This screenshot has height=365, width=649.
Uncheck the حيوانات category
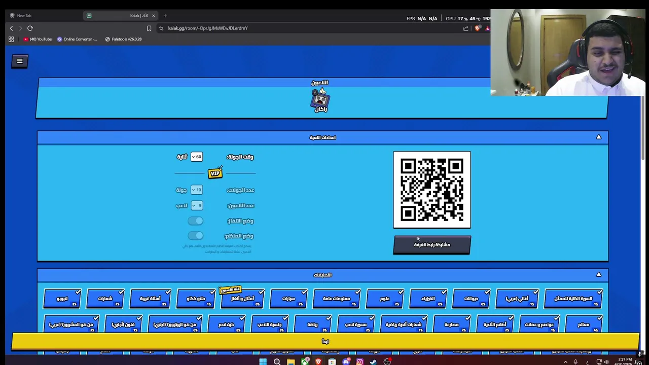tap(471, 299)
